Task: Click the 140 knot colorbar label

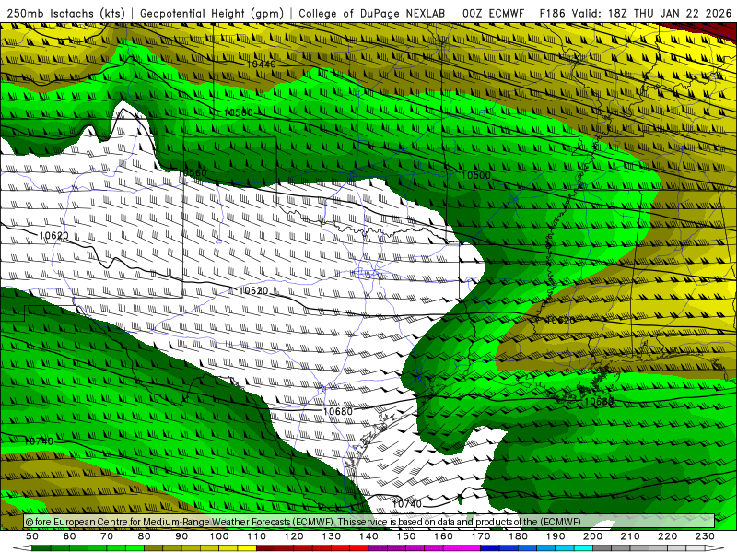Action: (369, 536)
